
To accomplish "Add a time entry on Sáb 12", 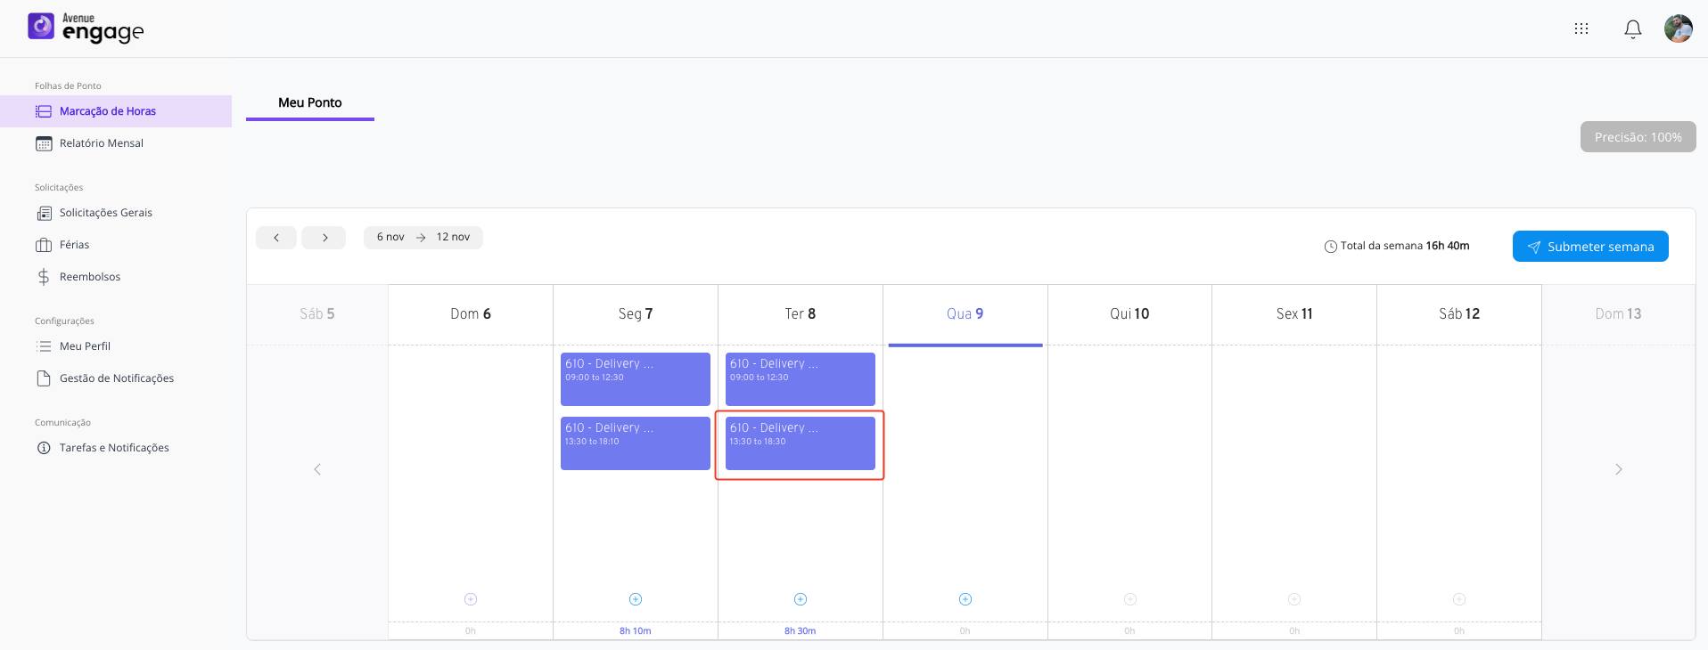I will tap(1459, 599).
